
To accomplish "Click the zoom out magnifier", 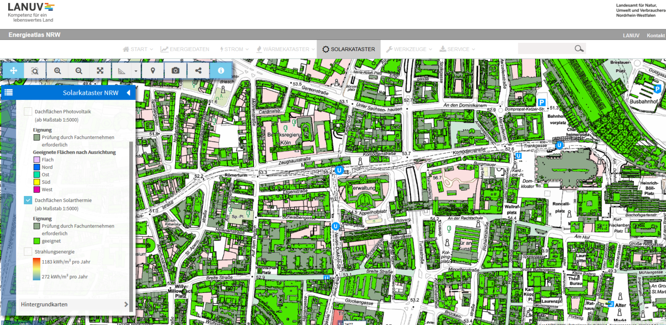I will [x=78, y=71].
